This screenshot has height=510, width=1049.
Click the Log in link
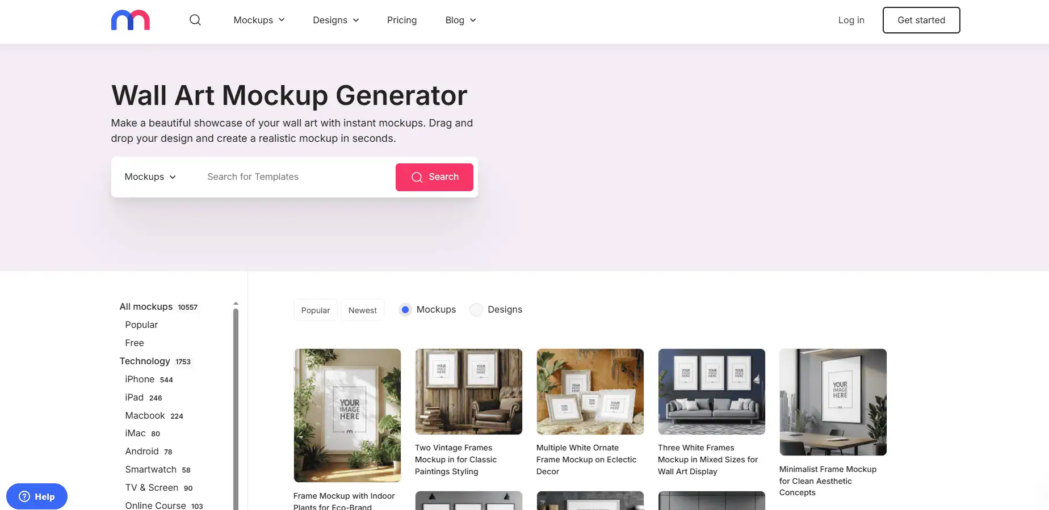[x=851, y=20]
